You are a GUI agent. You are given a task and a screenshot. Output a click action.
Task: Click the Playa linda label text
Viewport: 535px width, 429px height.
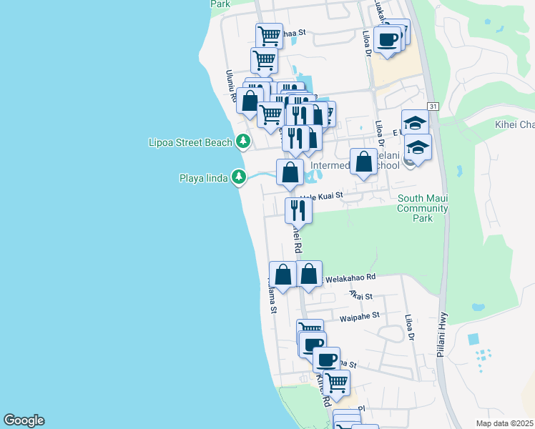(204, 178)
